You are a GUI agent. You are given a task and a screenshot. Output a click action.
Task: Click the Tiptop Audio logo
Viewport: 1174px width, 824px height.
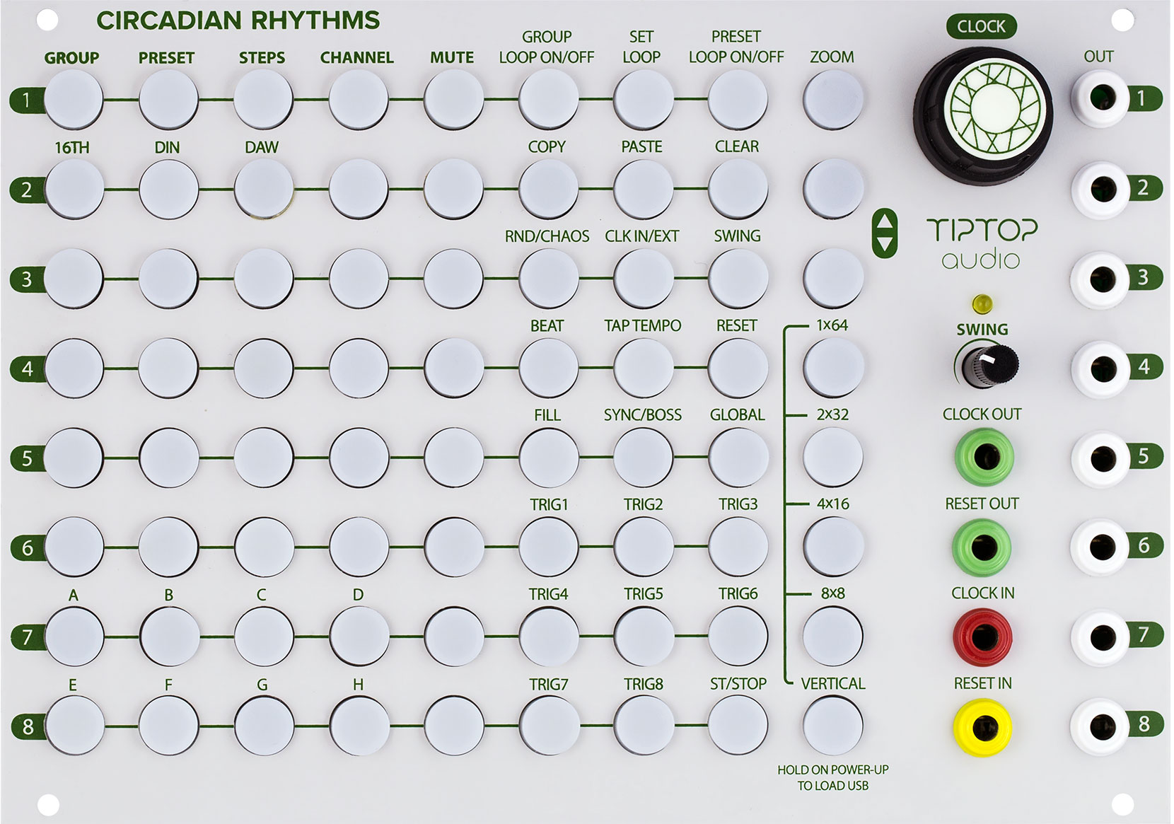click(x=982, y=244)
